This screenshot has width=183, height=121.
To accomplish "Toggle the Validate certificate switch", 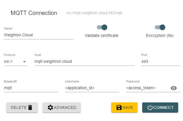I will pos(102,27).
